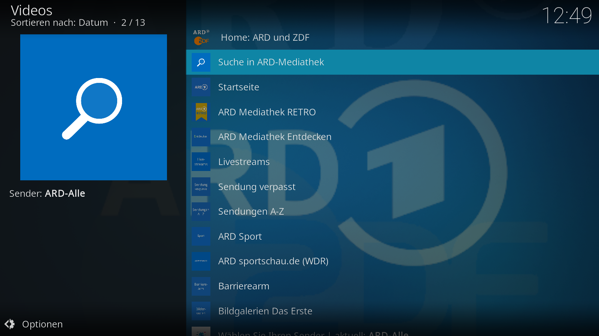Click the Entdecken thumbnail icon
This screenshot has height=336, width=599.
click(x=201, y=137)
